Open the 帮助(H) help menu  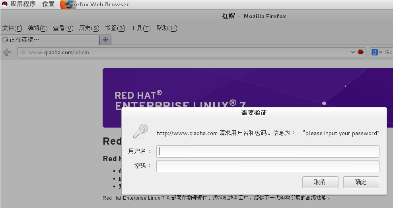tap(167, 28)
